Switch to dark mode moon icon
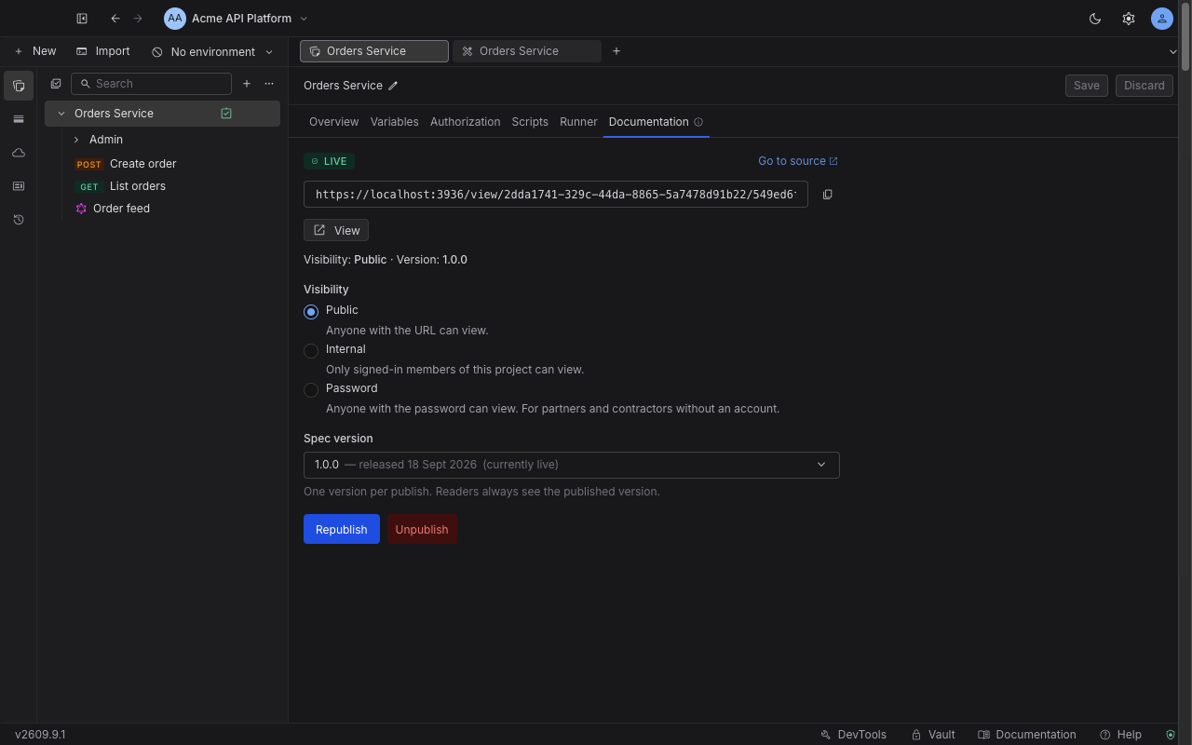This screenshot has height=745, width=1192. pyautogui.click(x=1095, y=19)
